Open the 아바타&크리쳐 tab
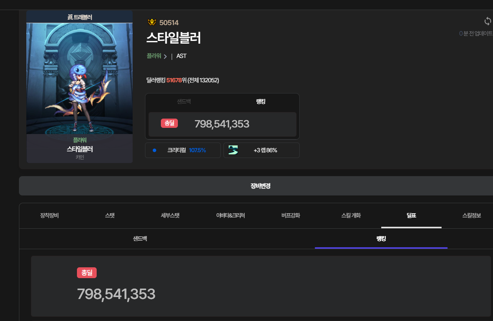The width and height of the screenshot is (493, 321). [230, 216]
